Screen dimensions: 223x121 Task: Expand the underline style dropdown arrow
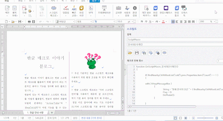[x=153, y=22]
